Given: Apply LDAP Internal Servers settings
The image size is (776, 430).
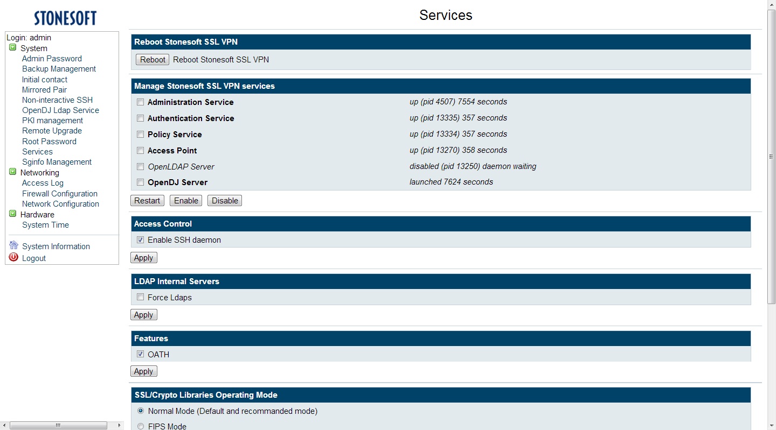Looking at the screenshot, I should [144, 315].
